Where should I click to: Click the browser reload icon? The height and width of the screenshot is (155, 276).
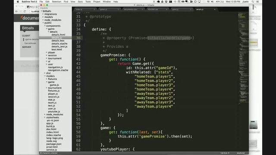point(25,11)
